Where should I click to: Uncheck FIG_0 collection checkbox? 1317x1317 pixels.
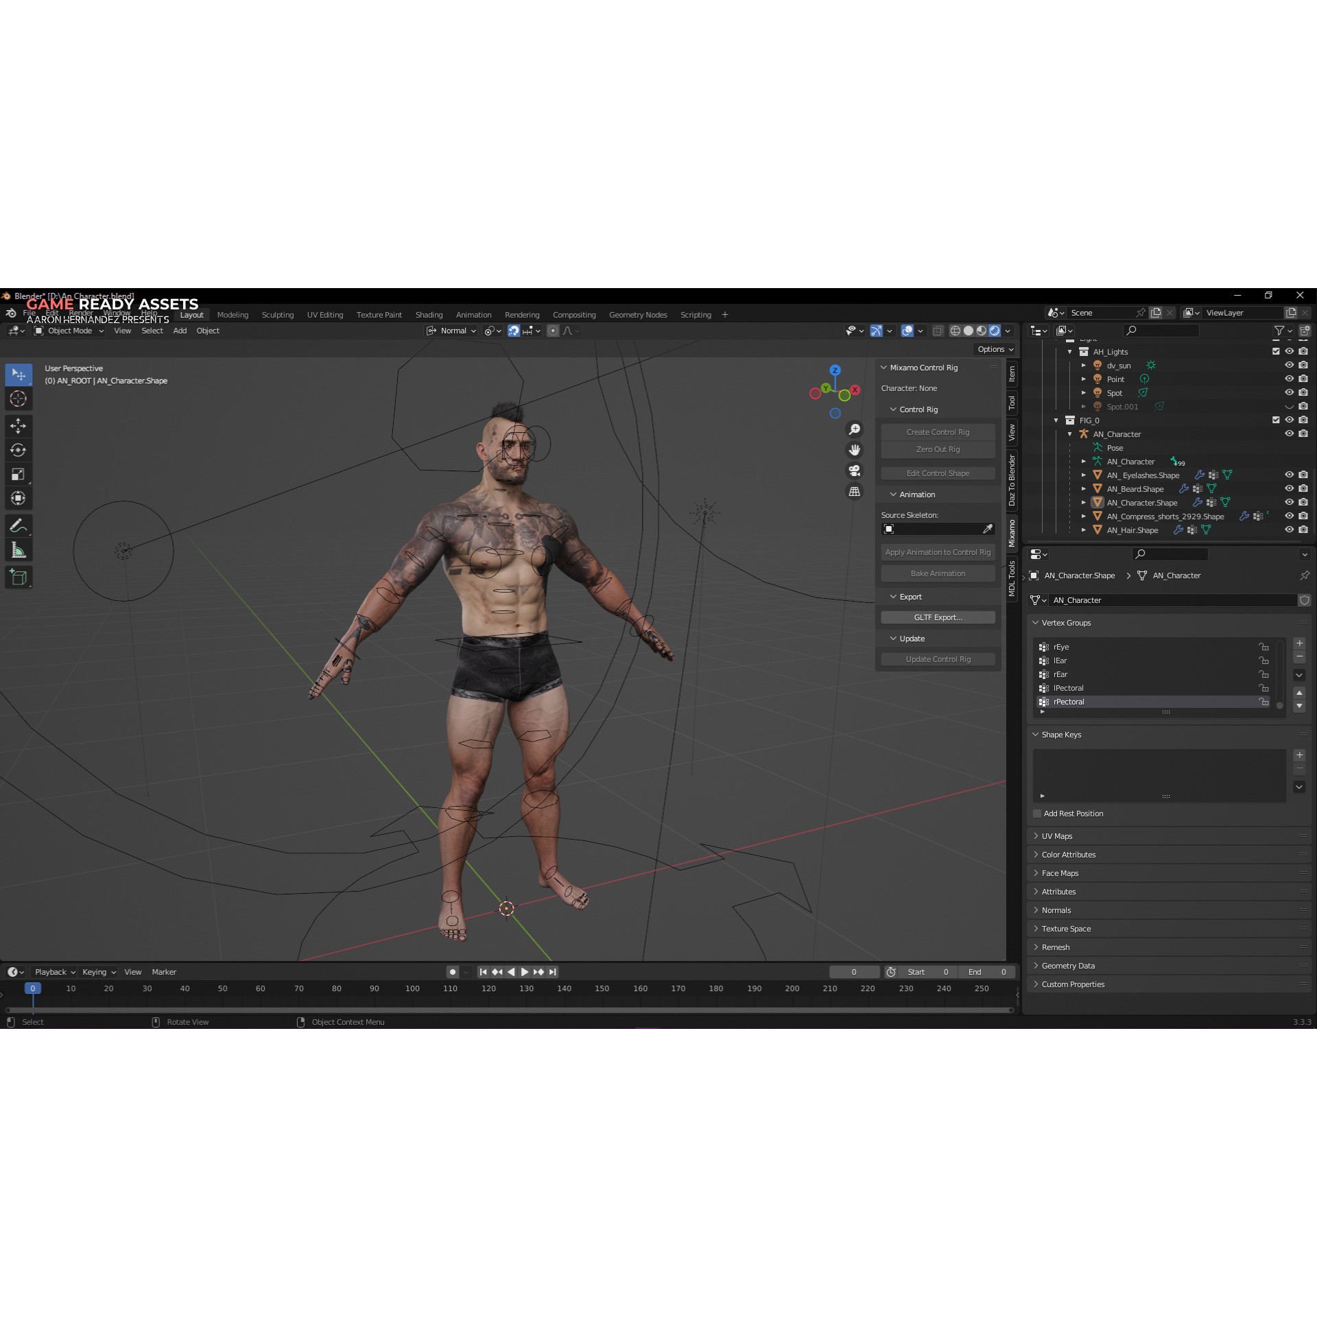[1276, 420]
